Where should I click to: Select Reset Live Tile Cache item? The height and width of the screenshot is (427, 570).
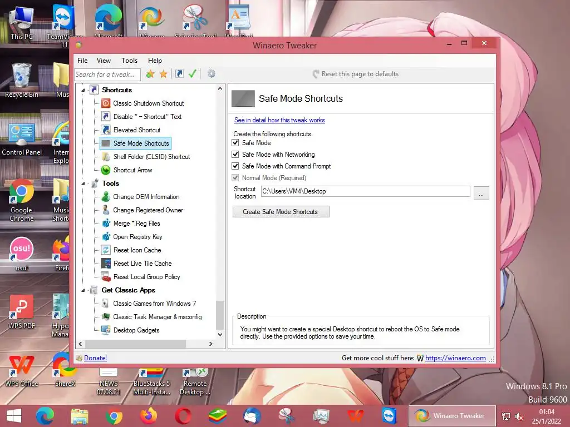pyautogui.click(x=142, y=264)
